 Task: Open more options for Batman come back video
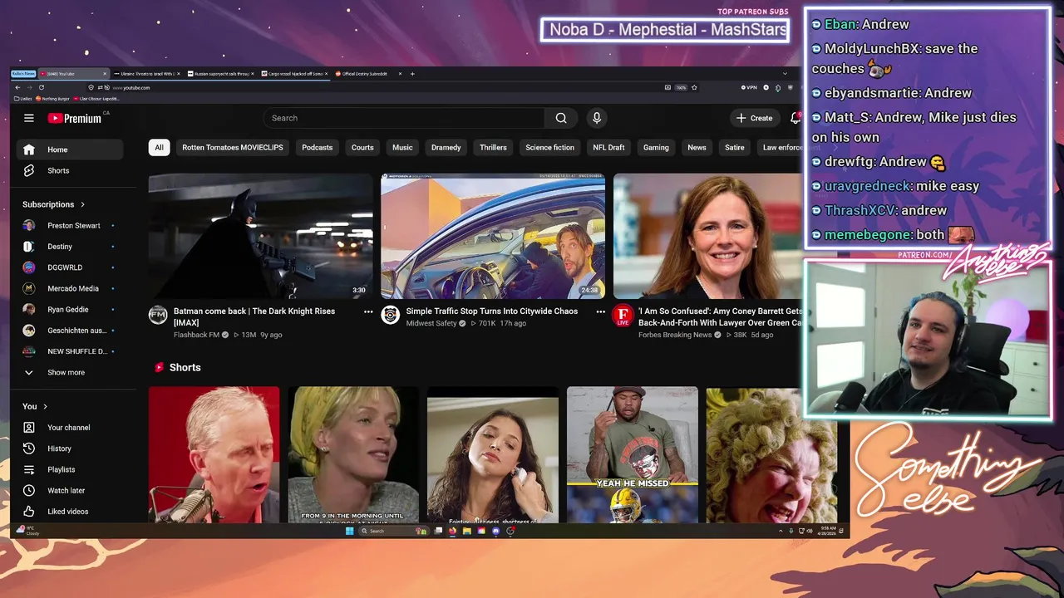368,311
